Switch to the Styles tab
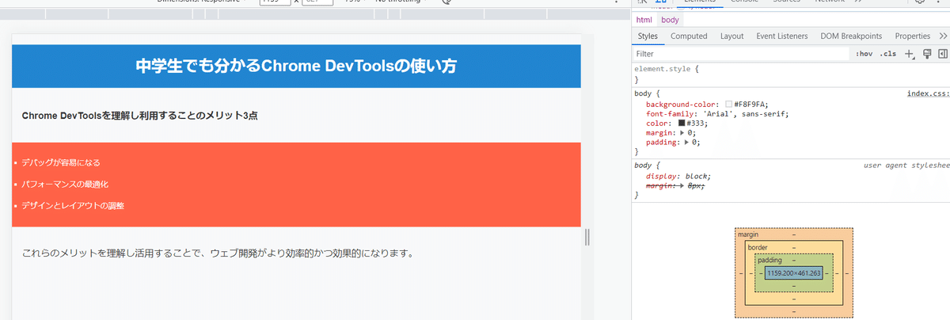The width and height of the screenshot is (950, 320). click(648, 36)
